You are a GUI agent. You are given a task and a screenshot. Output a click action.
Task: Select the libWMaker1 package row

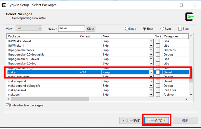pos(98,46)
